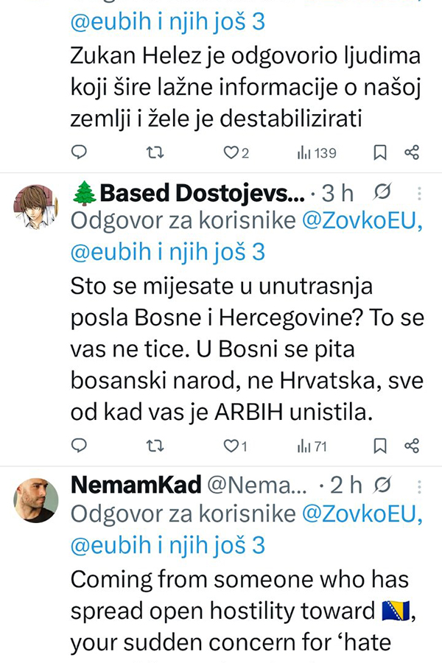Share Based Dostojevski's tweet
Viewport: 442px width, 663px height.
tap(413, 445)
